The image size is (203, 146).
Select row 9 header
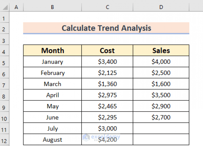point(4,106)
